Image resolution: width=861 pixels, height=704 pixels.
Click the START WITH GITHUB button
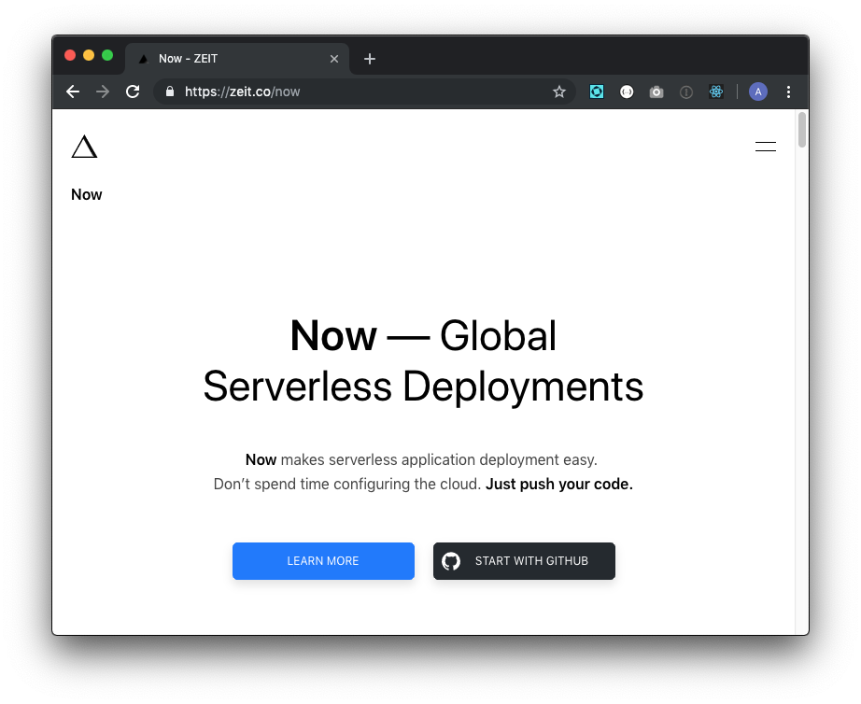pos(524,560)
